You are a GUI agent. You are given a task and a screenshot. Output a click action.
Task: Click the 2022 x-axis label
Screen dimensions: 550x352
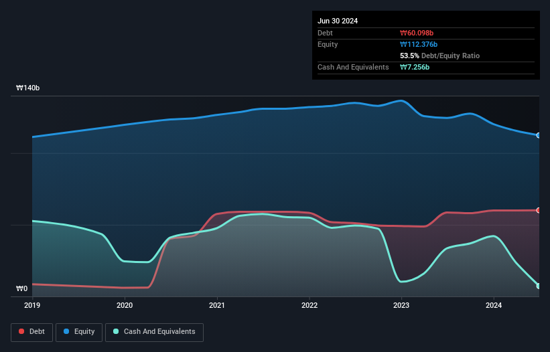tap(310, 305)
